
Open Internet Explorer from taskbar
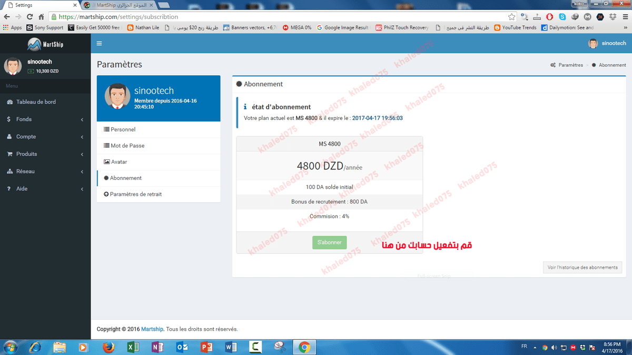[x=36, y=347]
